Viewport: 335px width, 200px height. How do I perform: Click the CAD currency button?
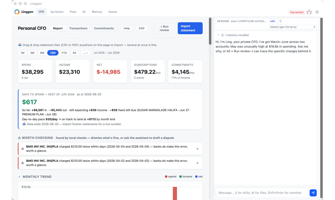pos(142,28)
